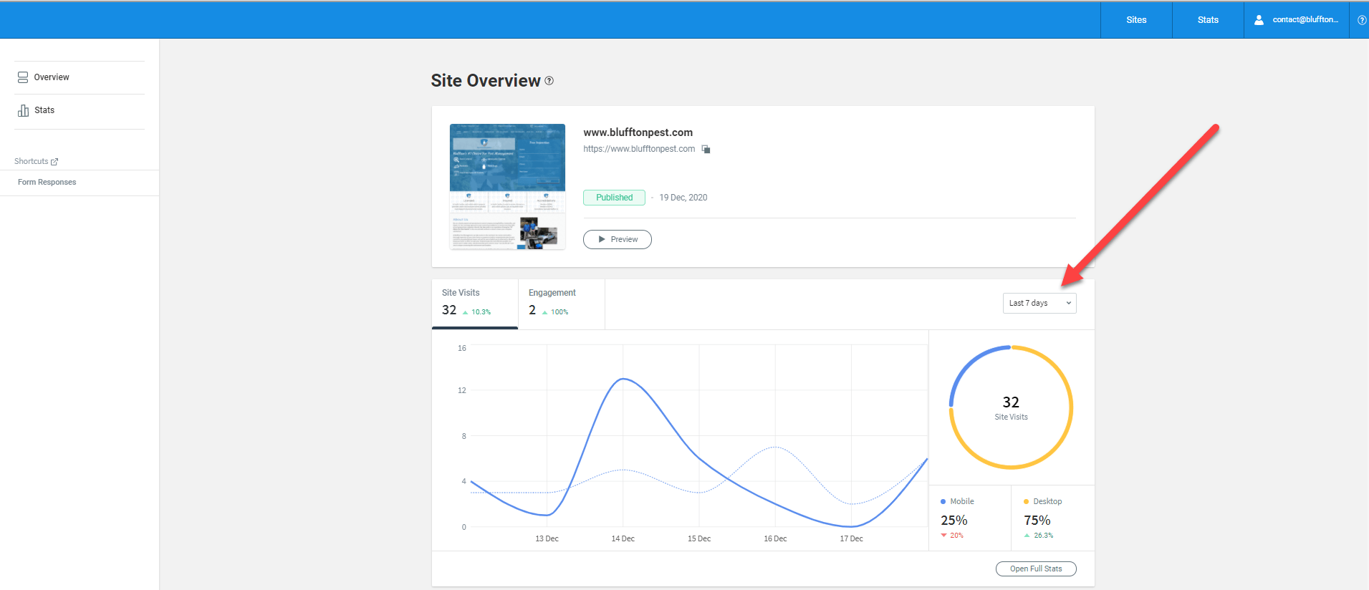Screen dimensions: 1369x590
Task: Click the Mobile legend entry
Action: tap(957, 501)
